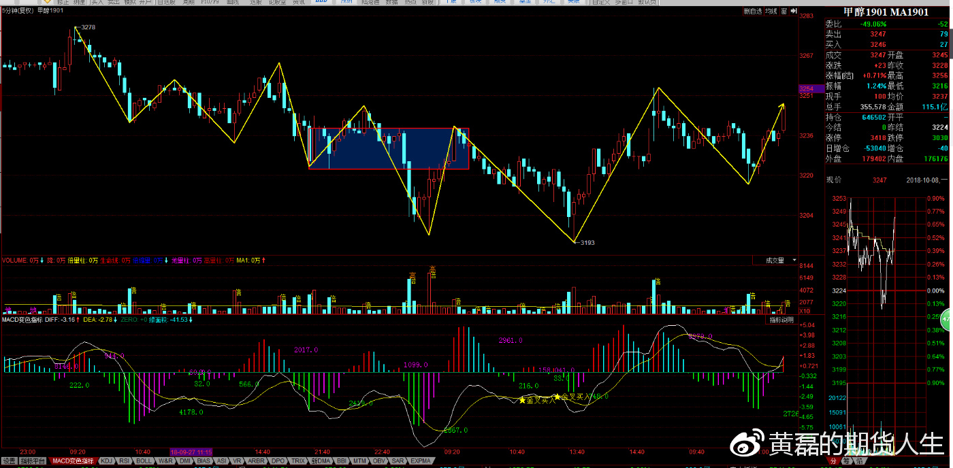
Task: Select the 笔 tab under the intraday chart
Action: pos(846,461)
